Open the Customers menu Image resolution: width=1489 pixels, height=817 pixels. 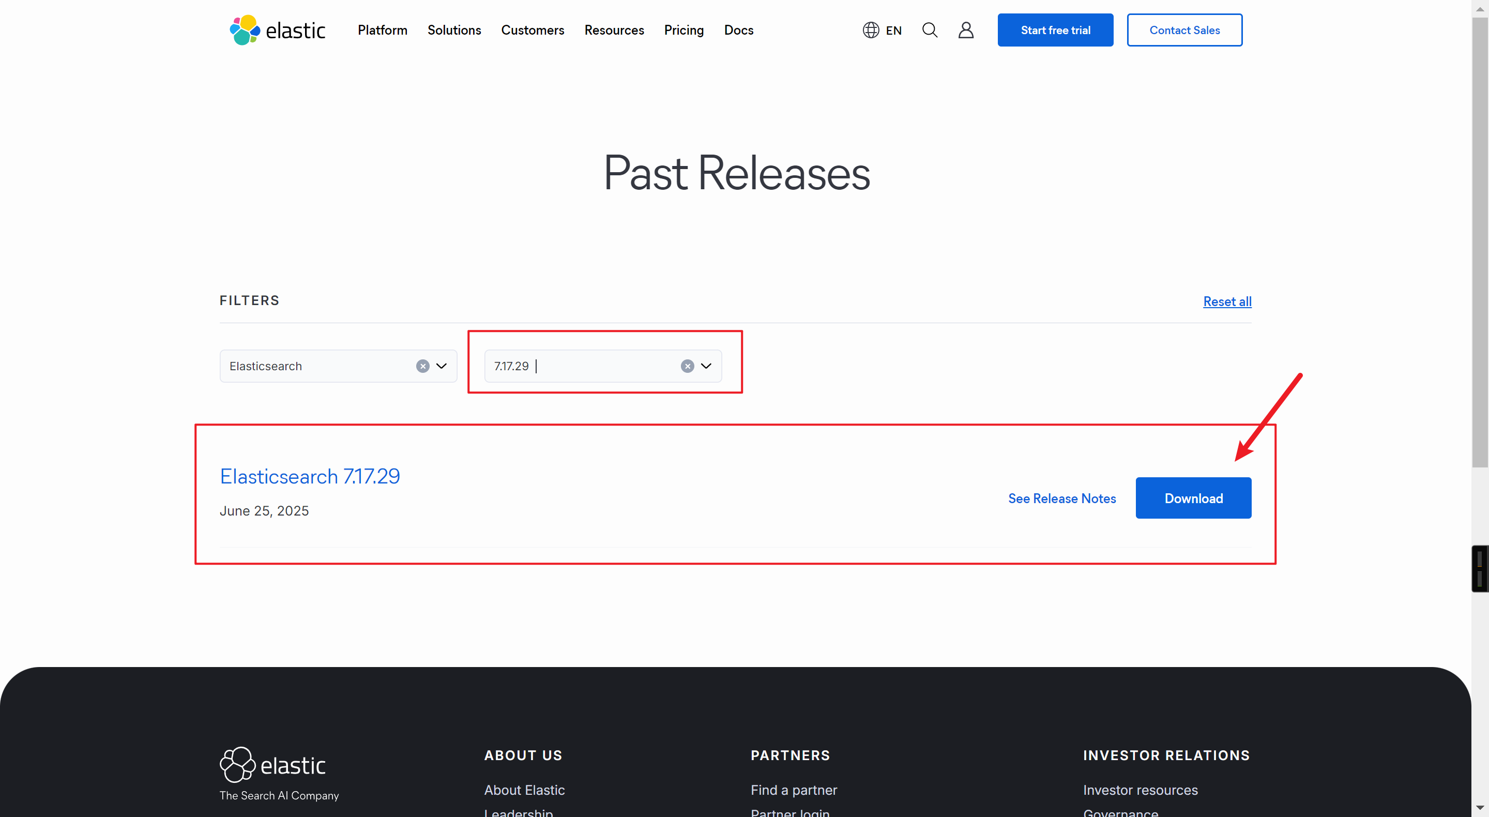pos(533,30)
